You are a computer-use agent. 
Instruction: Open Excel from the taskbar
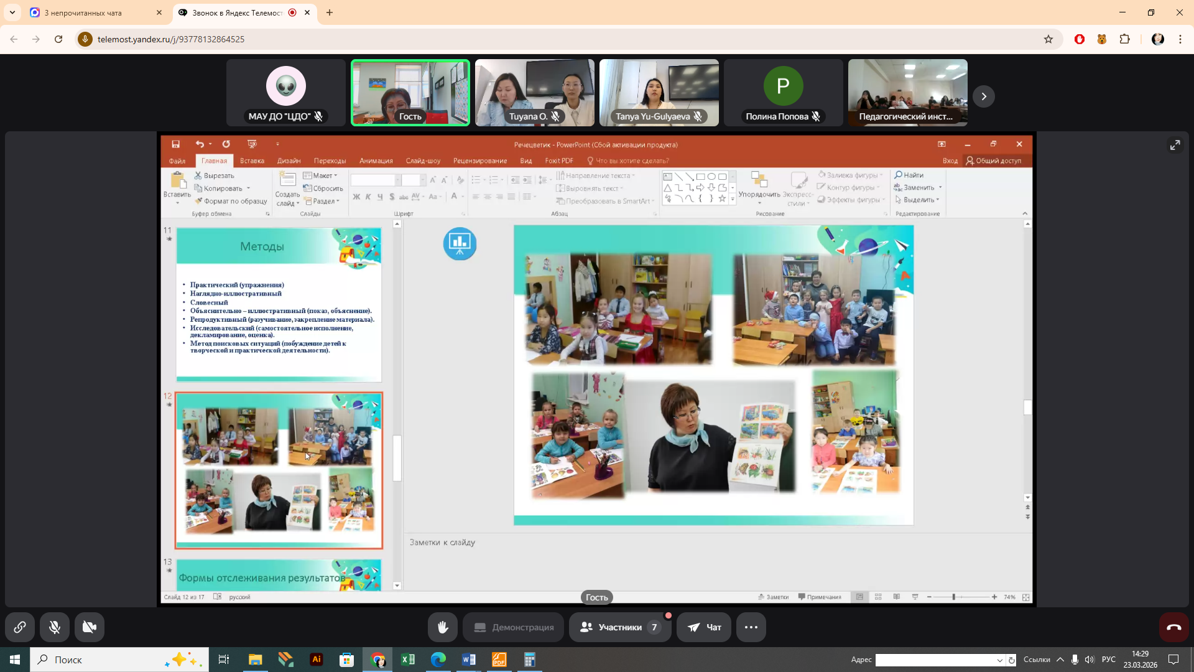[408, 660]
